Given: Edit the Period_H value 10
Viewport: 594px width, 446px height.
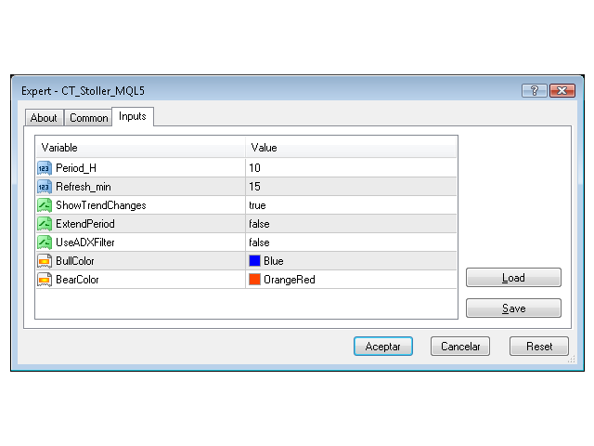Looking at the screenshot, I should coord(351,168).
